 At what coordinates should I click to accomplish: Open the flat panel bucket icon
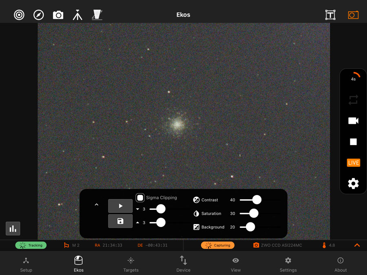point(97,15)
